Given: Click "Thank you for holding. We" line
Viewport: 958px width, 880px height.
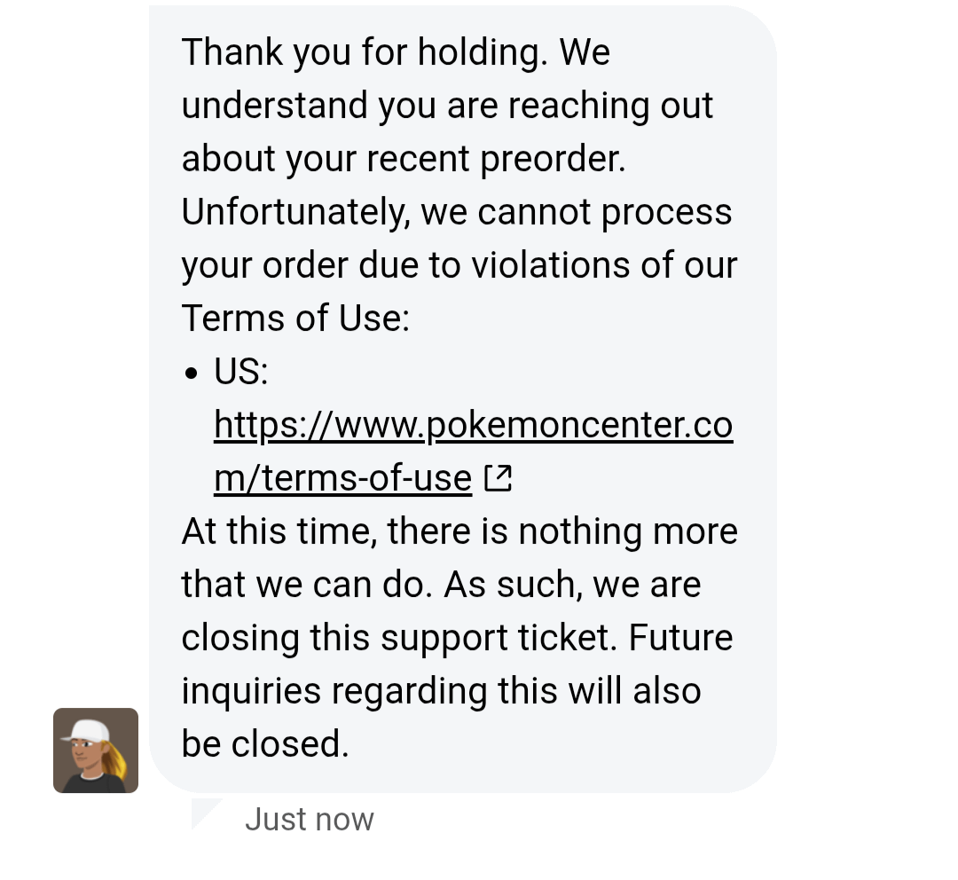Looking at the screenshot, I should coord(396,53).
